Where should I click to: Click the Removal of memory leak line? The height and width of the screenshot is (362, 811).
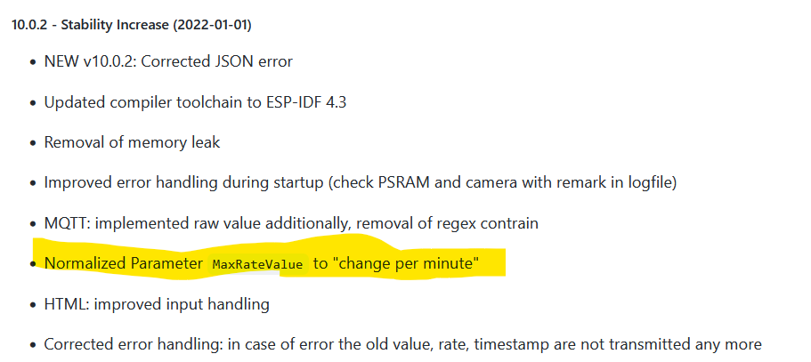click(132, 142)
